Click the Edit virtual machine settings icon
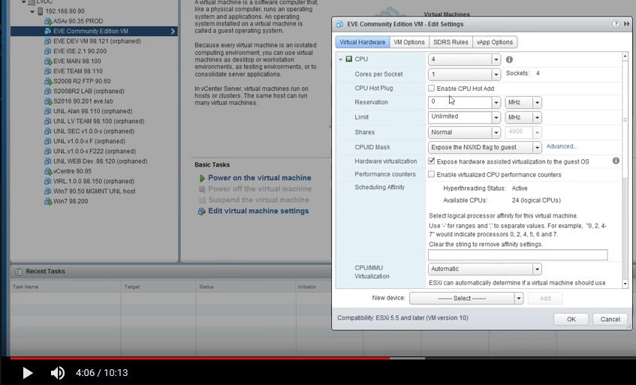This screenshot has height=385, width=636. click(x=201, y=211)
